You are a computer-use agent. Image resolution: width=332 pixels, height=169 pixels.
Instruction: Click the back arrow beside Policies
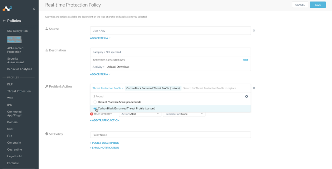point(4,21)
